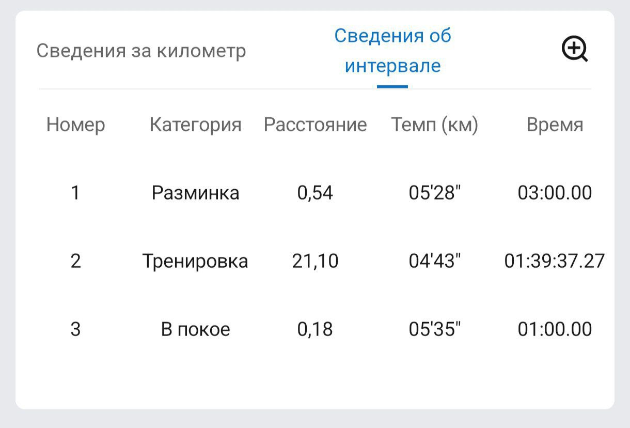This screenshot has height=428, width=630.
Task: Click the 05'35" pace value
Action: [435, 329]
